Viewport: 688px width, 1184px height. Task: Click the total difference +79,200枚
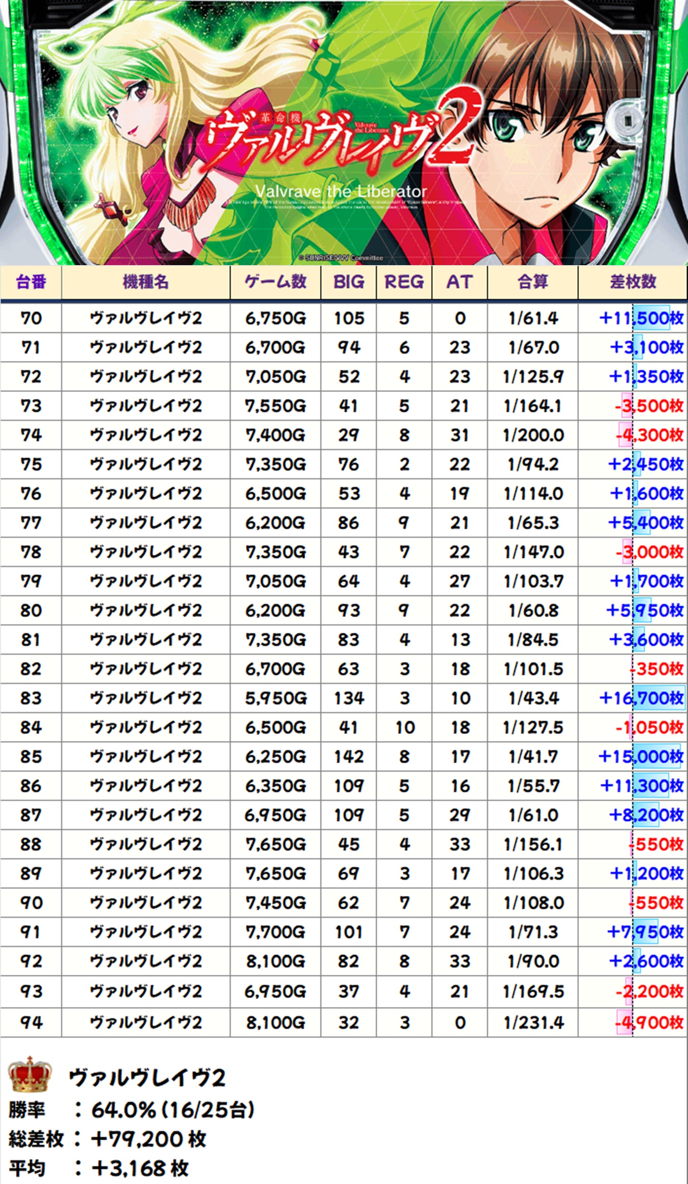pyautogui.click(x=148, y=1139)
